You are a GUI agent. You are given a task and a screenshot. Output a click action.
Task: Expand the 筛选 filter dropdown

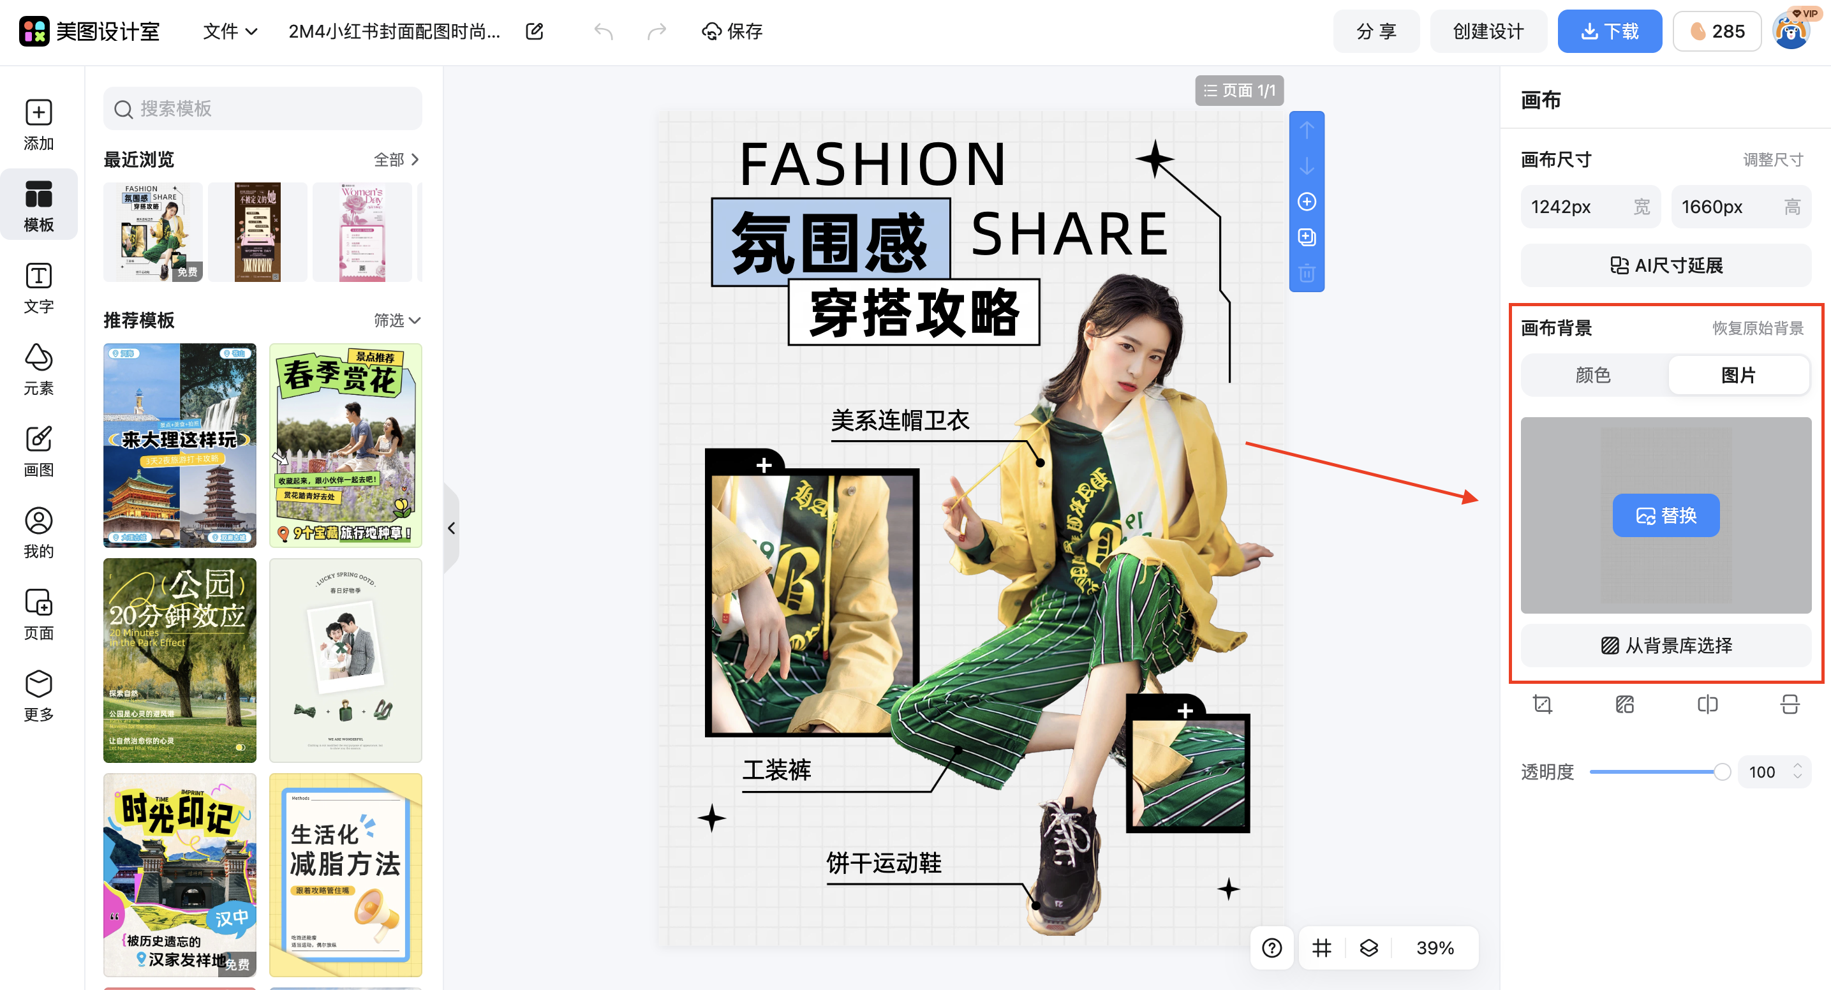[x=397, y=320]
